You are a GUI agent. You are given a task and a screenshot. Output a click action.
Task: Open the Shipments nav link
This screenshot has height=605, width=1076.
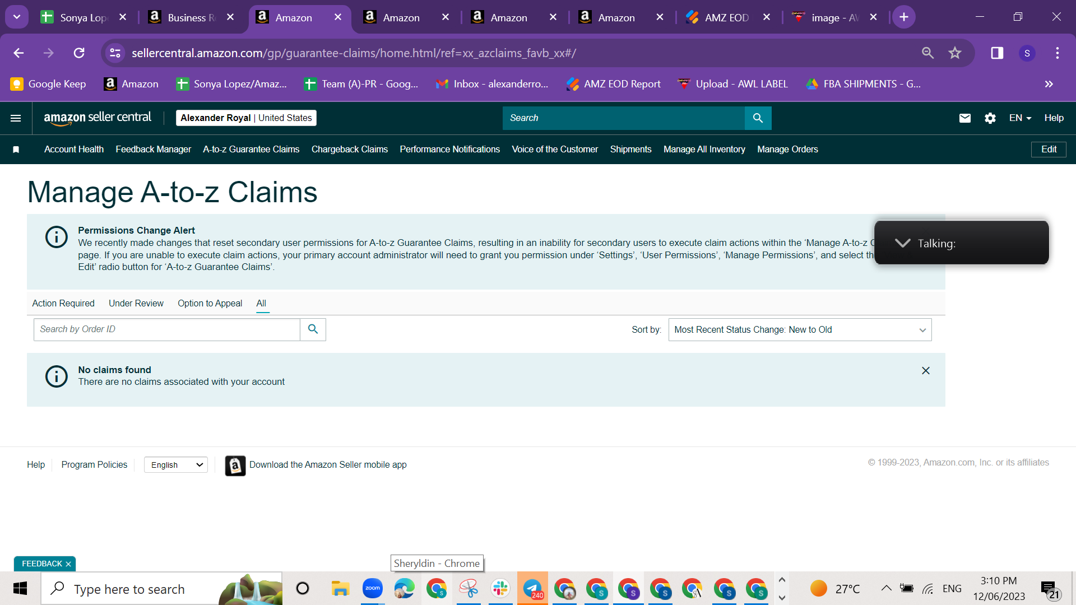631,150
